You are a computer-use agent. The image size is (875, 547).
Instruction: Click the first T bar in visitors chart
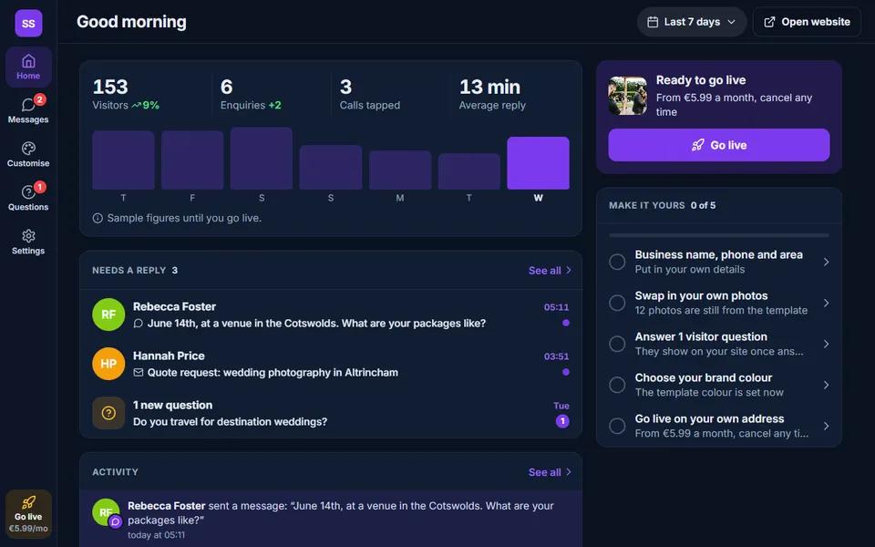[123, 160]
